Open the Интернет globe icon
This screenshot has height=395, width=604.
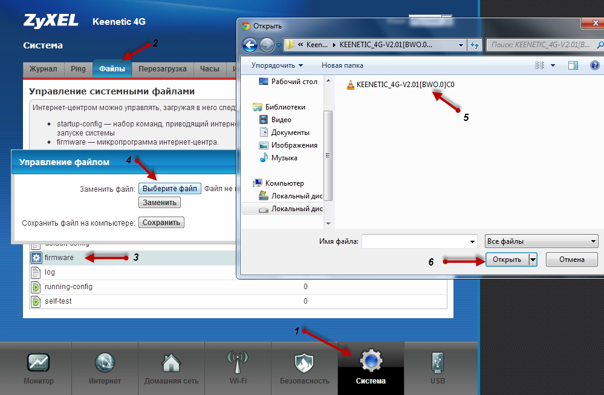click(105, 363)
